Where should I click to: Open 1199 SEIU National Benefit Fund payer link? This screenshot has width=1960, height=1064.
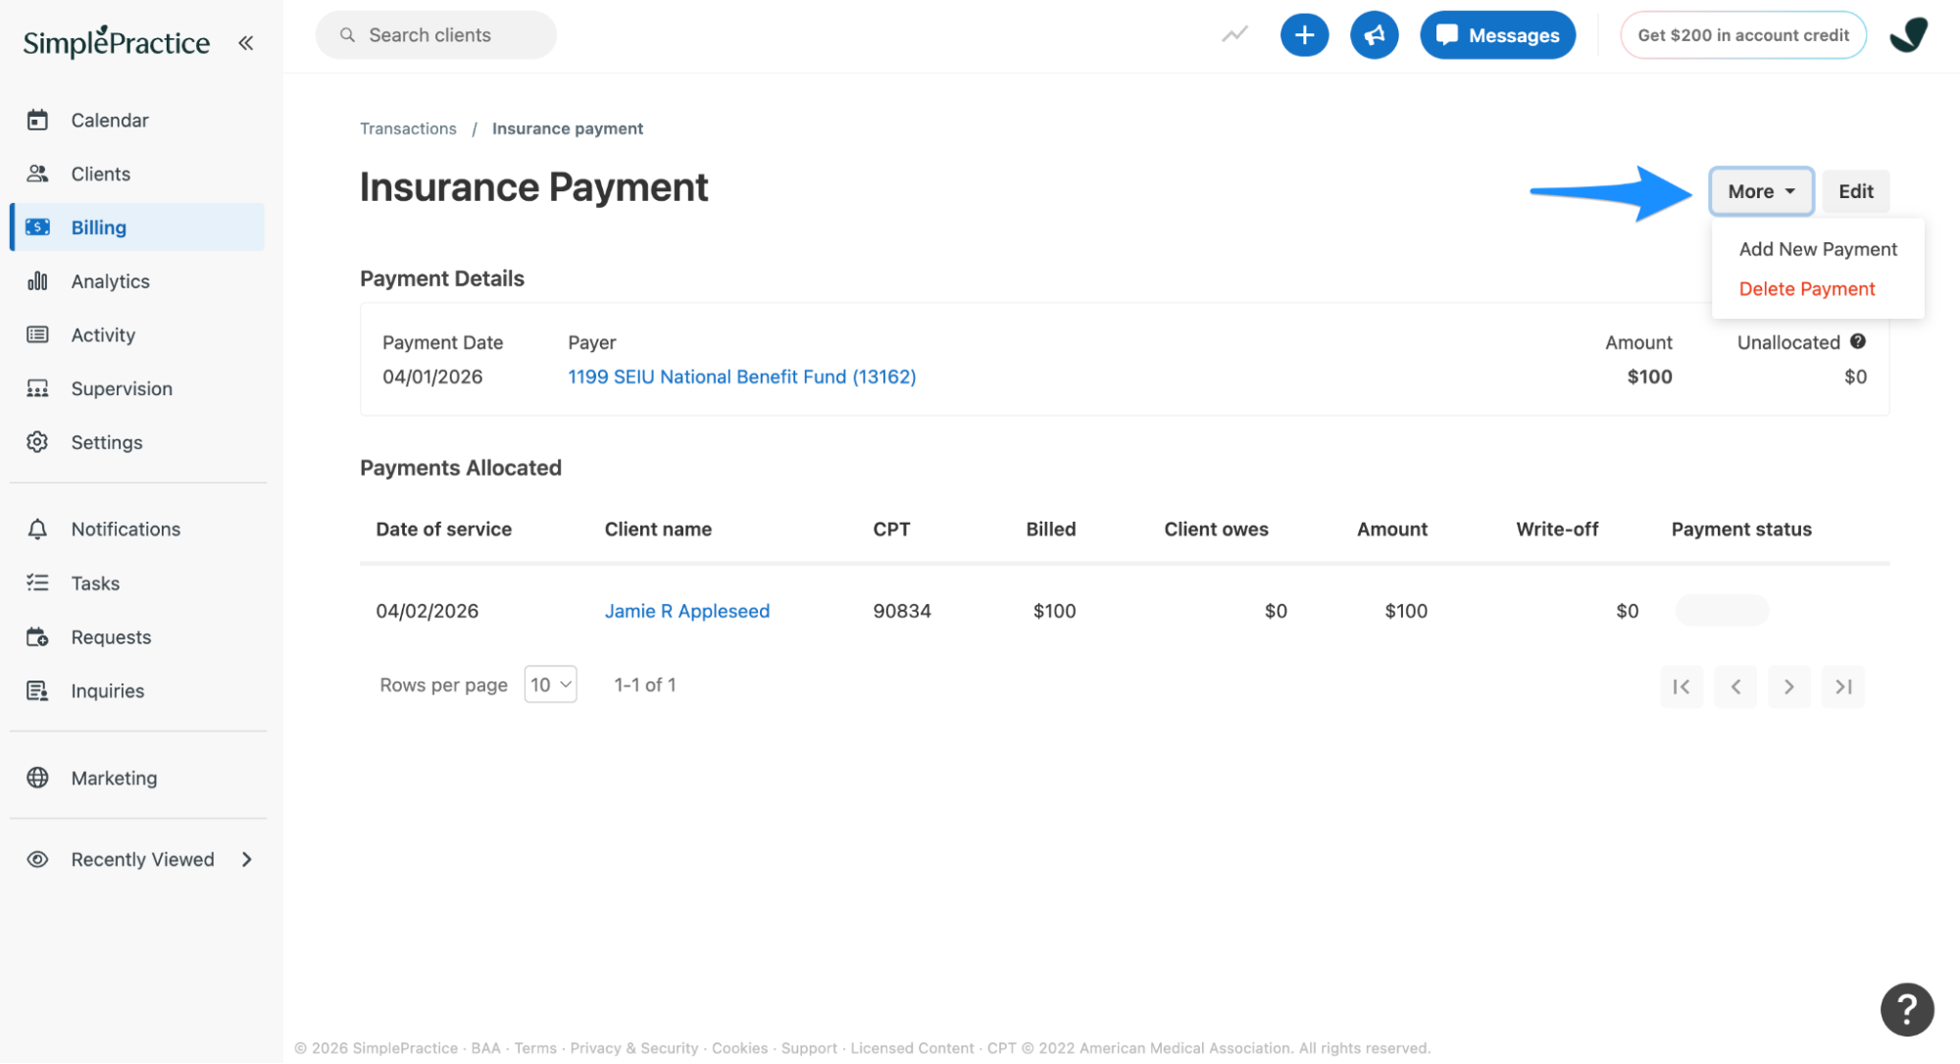pyautogui.click(x=741, y=377)
